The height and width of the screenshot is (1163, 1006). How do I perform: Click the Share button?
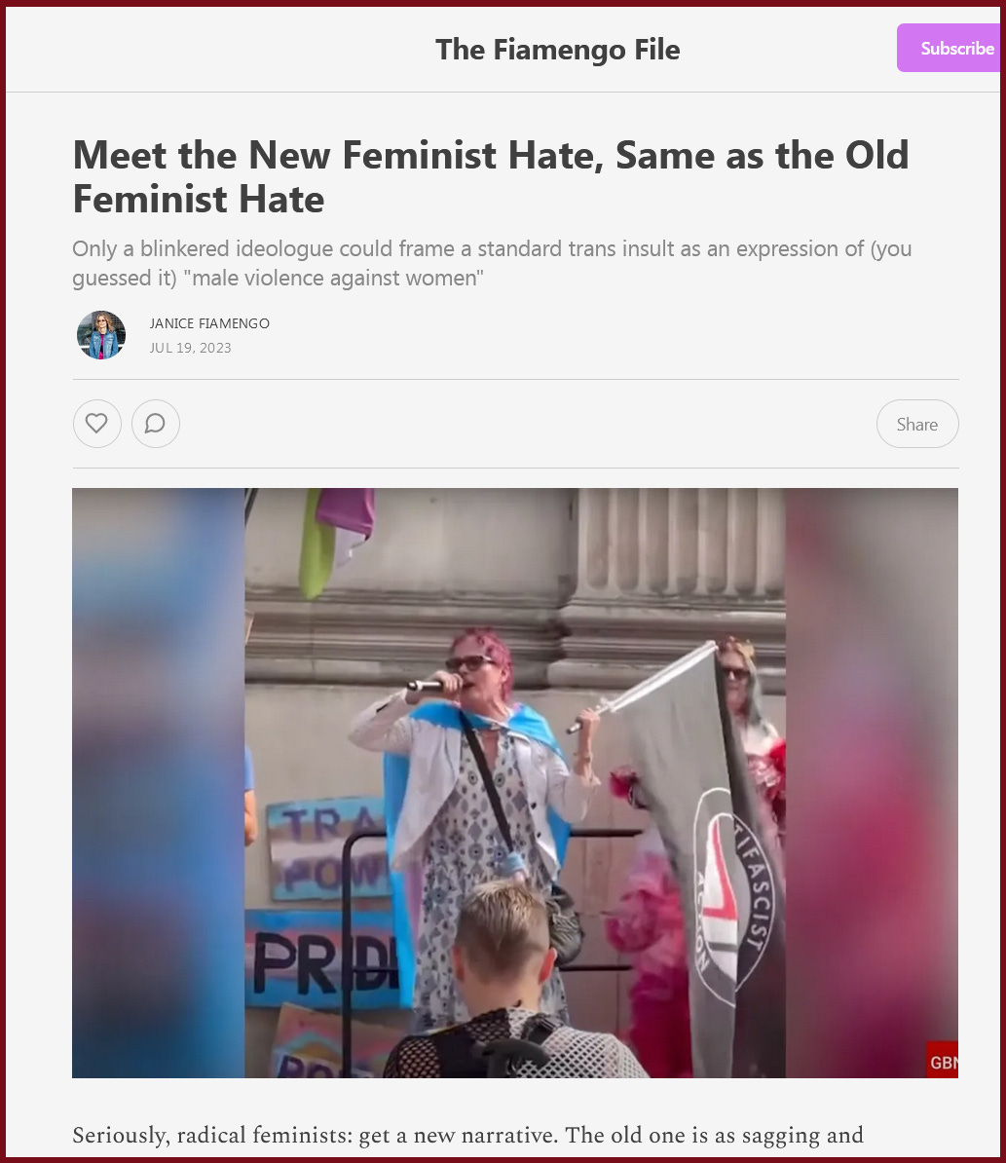coord(917,424)
